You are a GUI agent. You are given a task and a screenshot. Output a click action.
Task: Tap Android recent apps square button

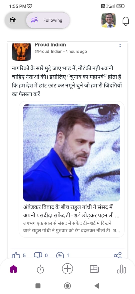(38, 286)
